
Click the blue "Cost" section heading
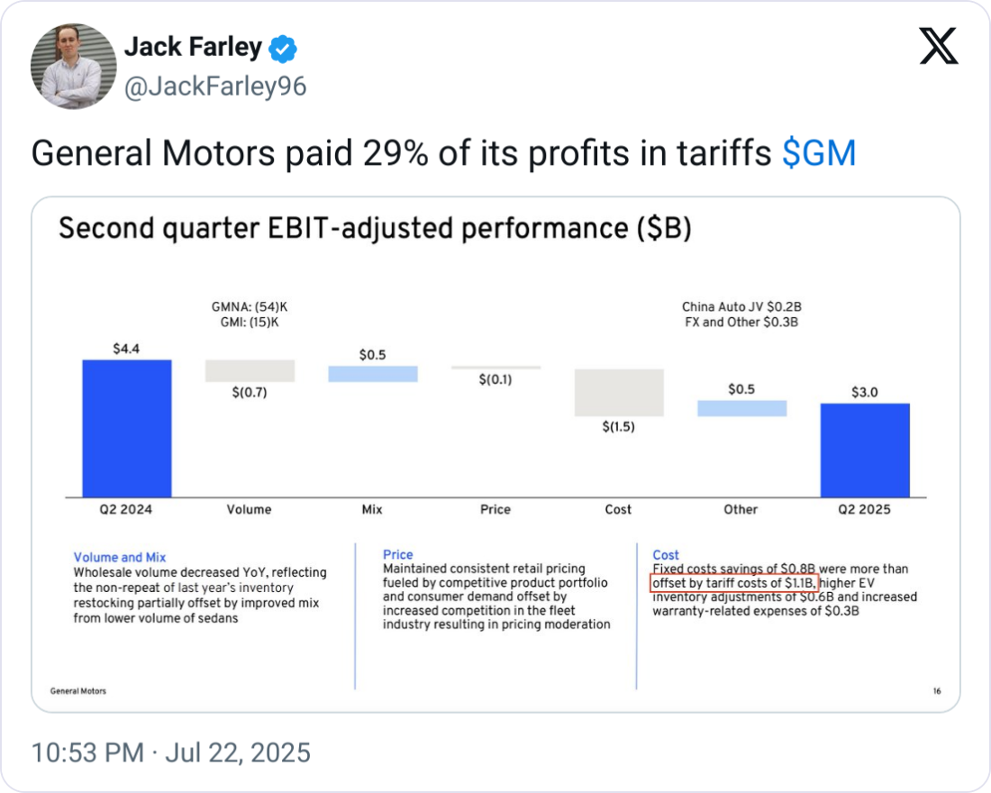coord(666,555)
